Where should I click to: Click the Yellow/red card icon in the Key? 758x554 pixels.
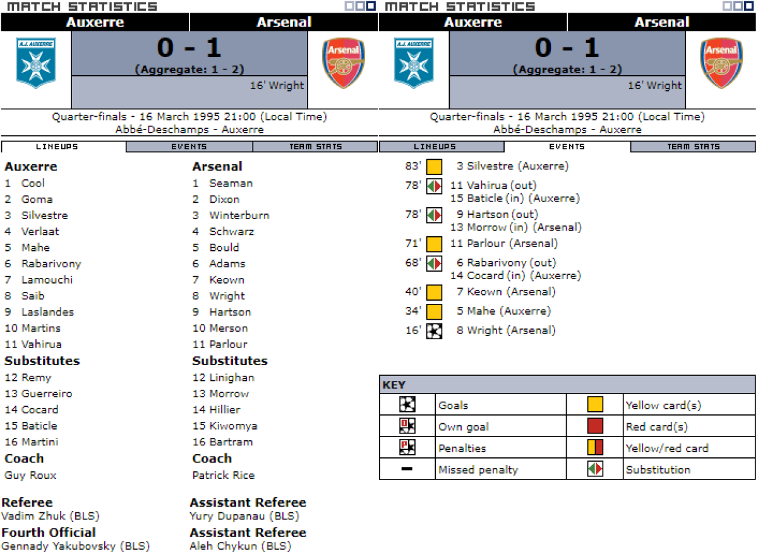595,448
